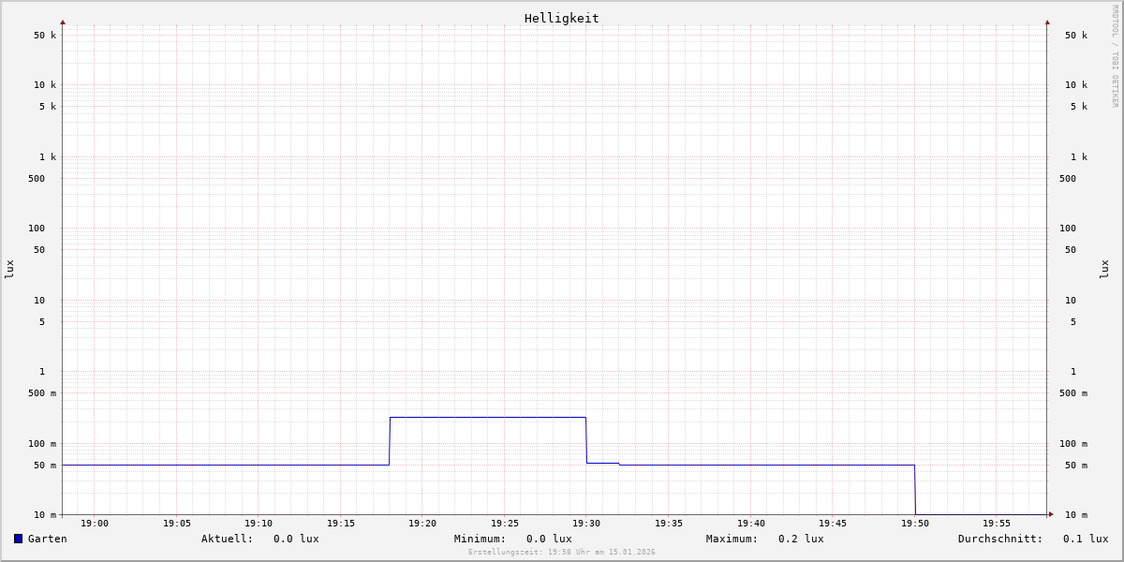Click the 19:45 time axis label
Viewport: 1124px width, 562px height.
click(833, 524)
